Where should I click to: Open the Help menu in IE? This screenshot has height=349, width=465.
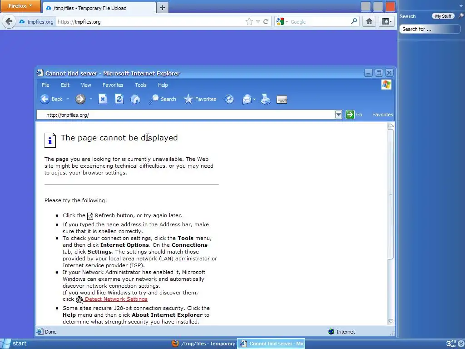pos(163,85)
